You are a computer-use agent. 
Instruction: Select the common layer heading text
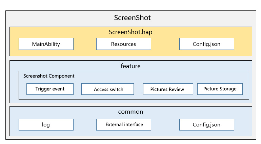[130, 112]
